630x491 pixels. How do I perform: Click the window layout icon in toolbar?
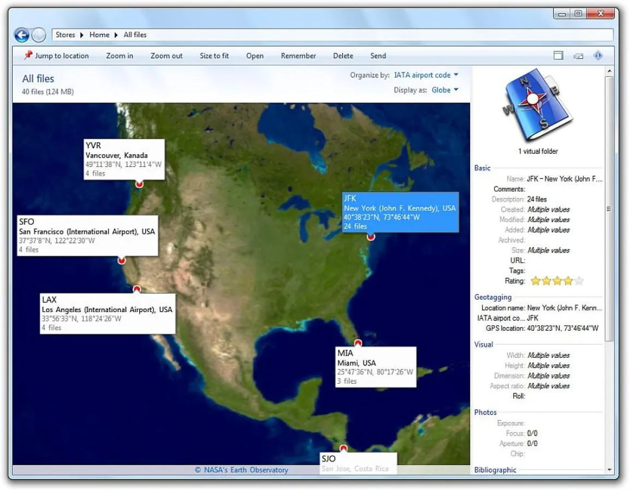tap(558, 56)
